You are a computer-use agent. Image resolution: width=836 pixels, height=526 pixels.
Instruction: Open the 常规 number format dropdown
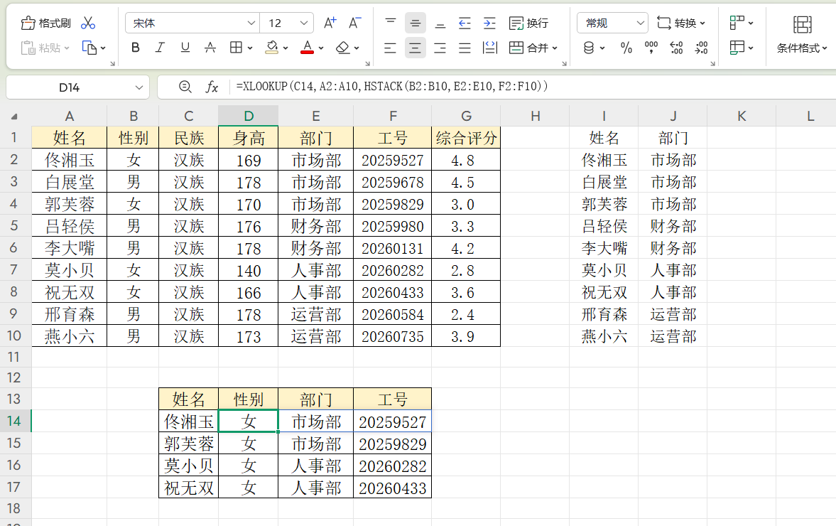[x=639, y=23]
